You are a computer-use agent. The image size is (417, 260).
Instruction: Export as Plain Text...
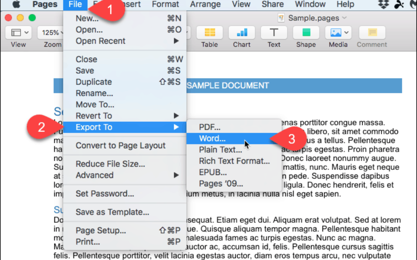234,149
